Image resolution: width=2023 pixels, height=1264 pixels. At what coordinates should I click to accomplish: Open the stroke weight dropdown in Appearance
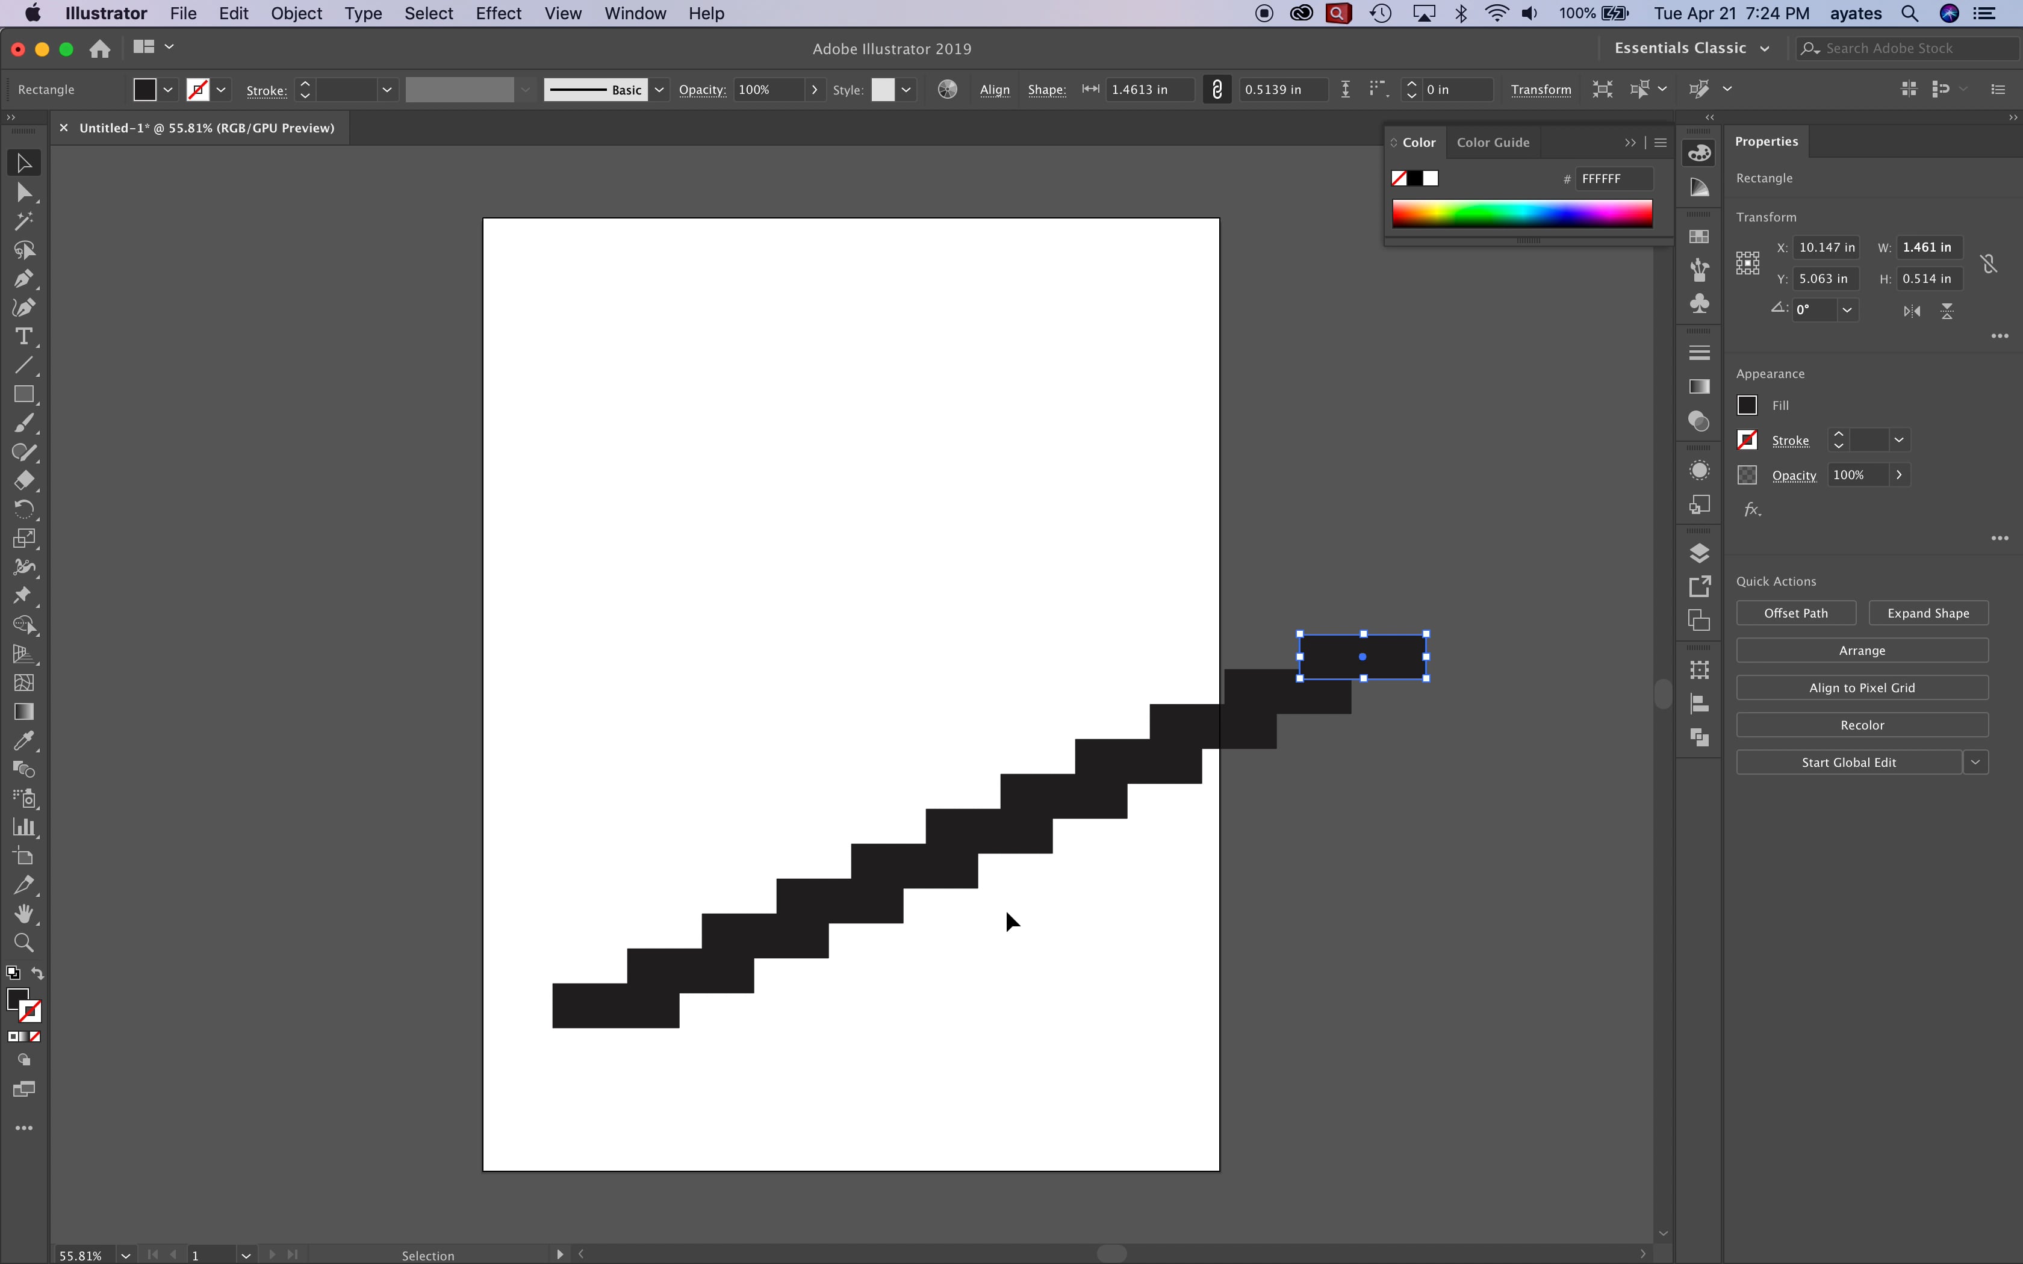(1900, 441)
